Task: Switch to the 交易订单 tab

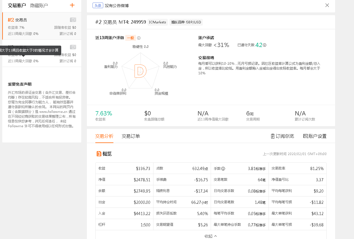Action: click(131, 136)
